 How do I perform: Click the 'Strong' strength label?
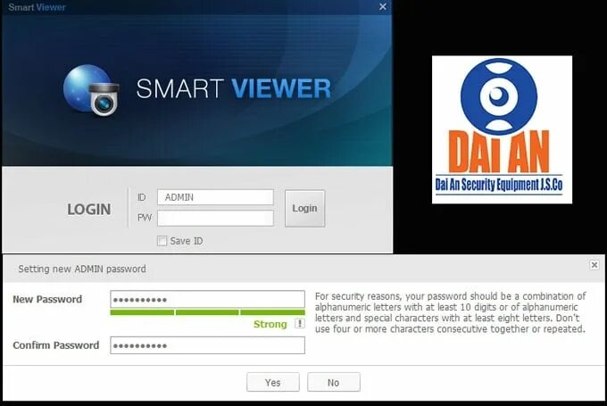click(270, 324)
